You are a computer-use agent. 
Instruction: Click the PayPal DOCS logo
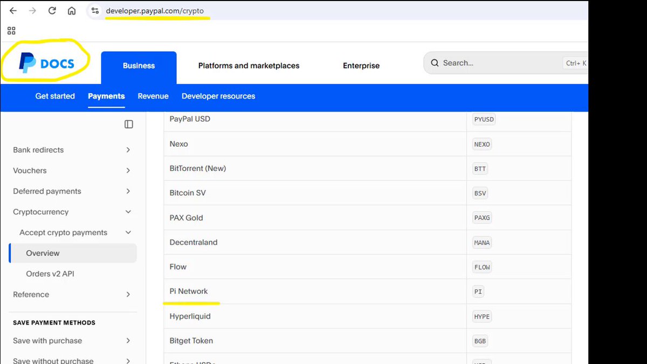click(x=46, y=63)
